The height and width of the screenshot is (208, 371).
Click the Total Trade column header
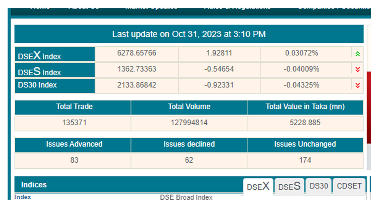pyautogui.click(x=74, y=107)
